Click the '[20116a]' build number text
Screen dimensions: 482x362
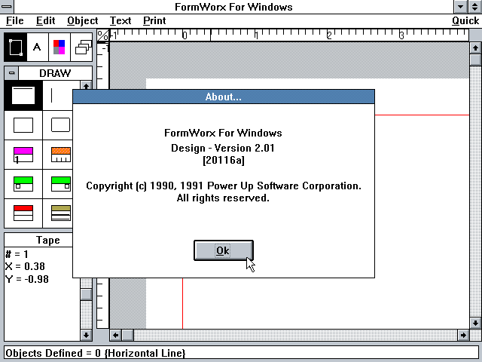tap(224, 160)
